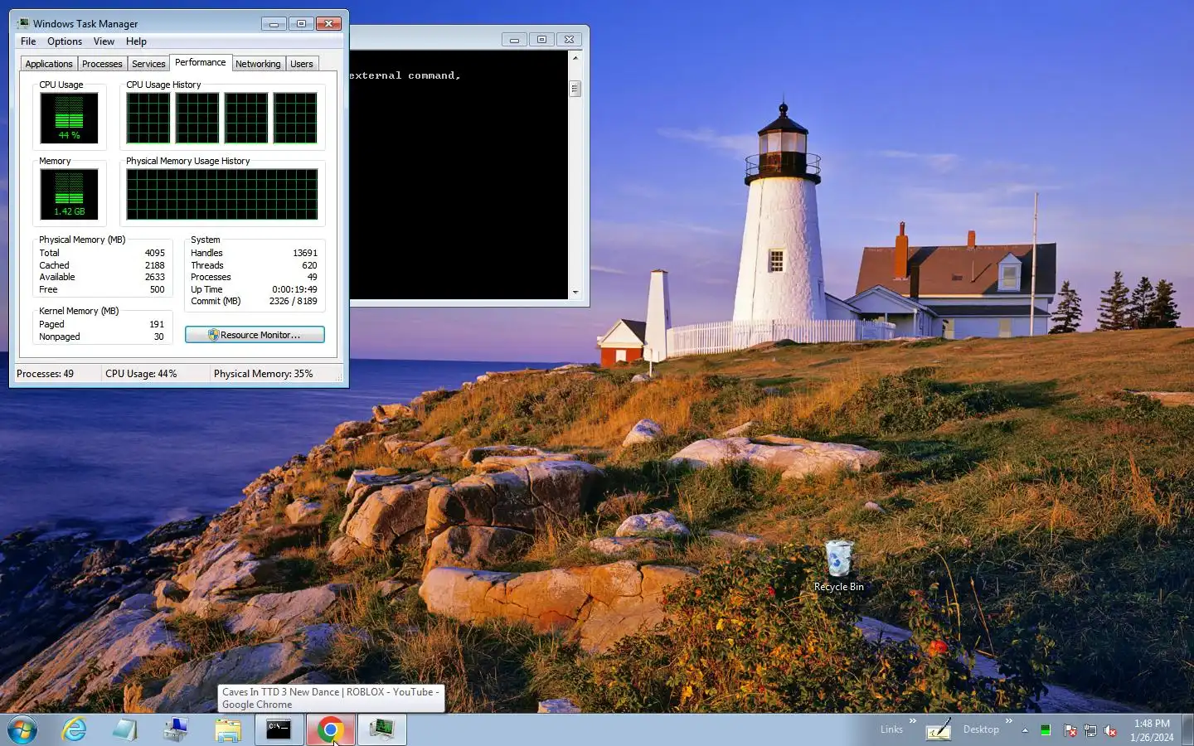Switch to Google Chrome taskbar button
The image size is (1194, 746).
330,730
